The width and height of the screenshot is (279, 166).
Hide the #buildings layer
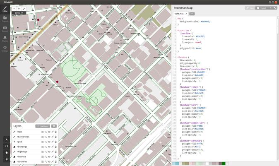pos(49,147)
